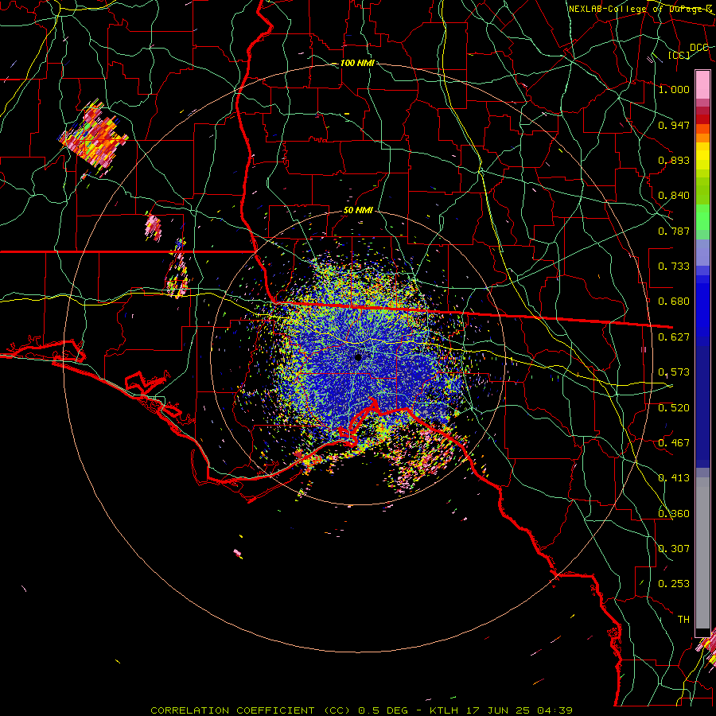Click the "DCC" legend heading
716x716 pixels.
click(699, 48)
